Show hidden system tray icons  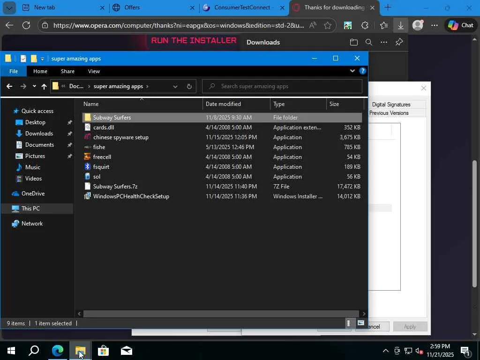[386, 351]
